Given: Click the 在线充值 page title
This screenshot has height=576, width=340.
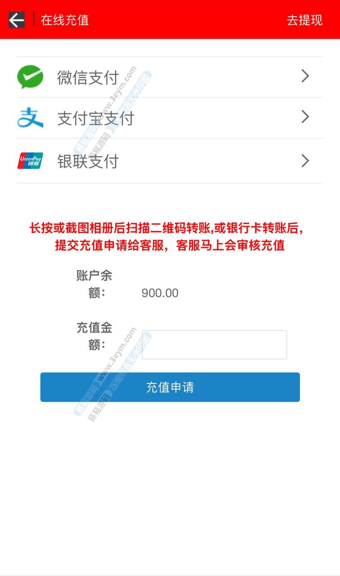Looking at the screenshot, I should click(x=65, y=20).
